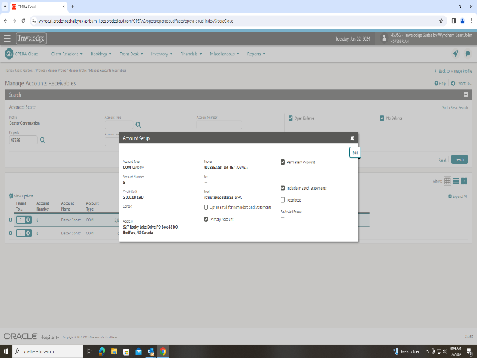This screenshot has height=358, width=477.
Task: Click the rocket quick launch icon
Action: coord(456,54)
